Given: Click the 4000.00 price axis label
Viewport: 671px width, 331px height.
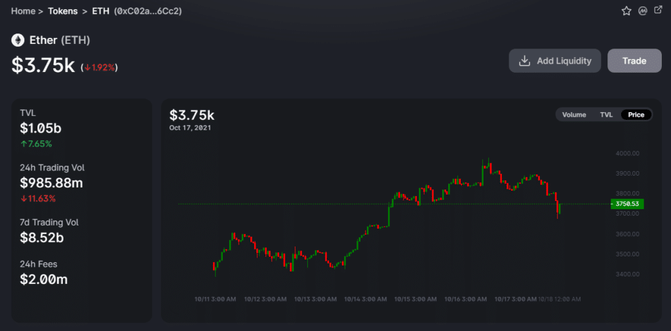Looking at the screenshot, I should click(x=626, y=153).
